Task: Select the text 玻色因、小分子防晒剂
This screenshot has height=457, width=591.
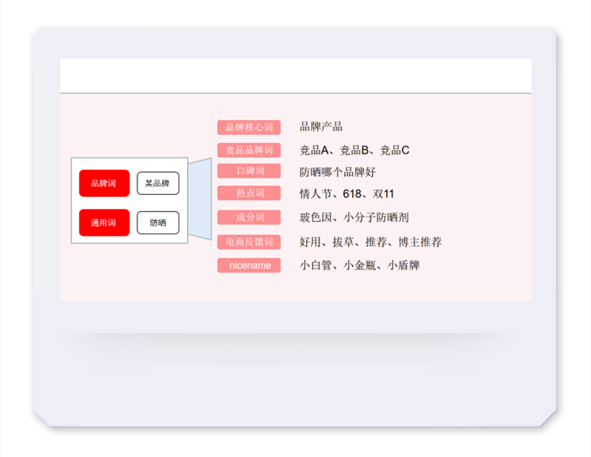Action: [x=354, y=217]
